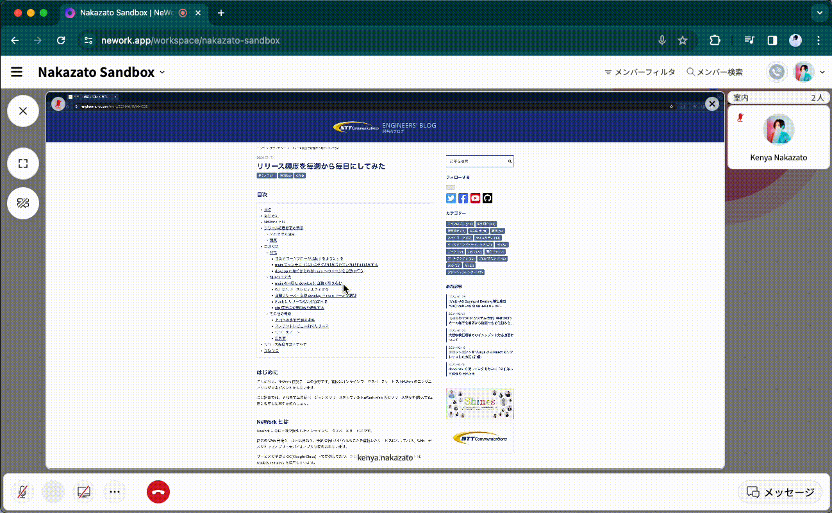Open a new Chrome tab

(221, 13)
